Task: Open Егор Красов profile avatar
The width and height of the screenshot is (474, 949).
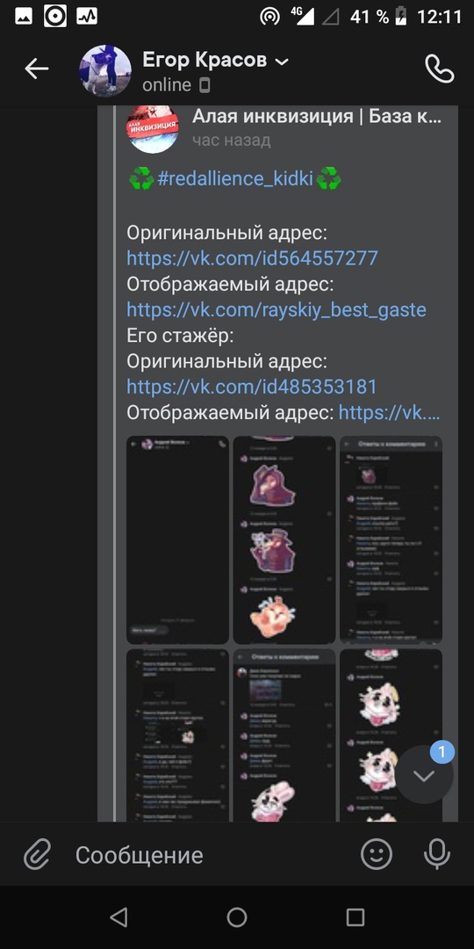Action: coord(106,69)
